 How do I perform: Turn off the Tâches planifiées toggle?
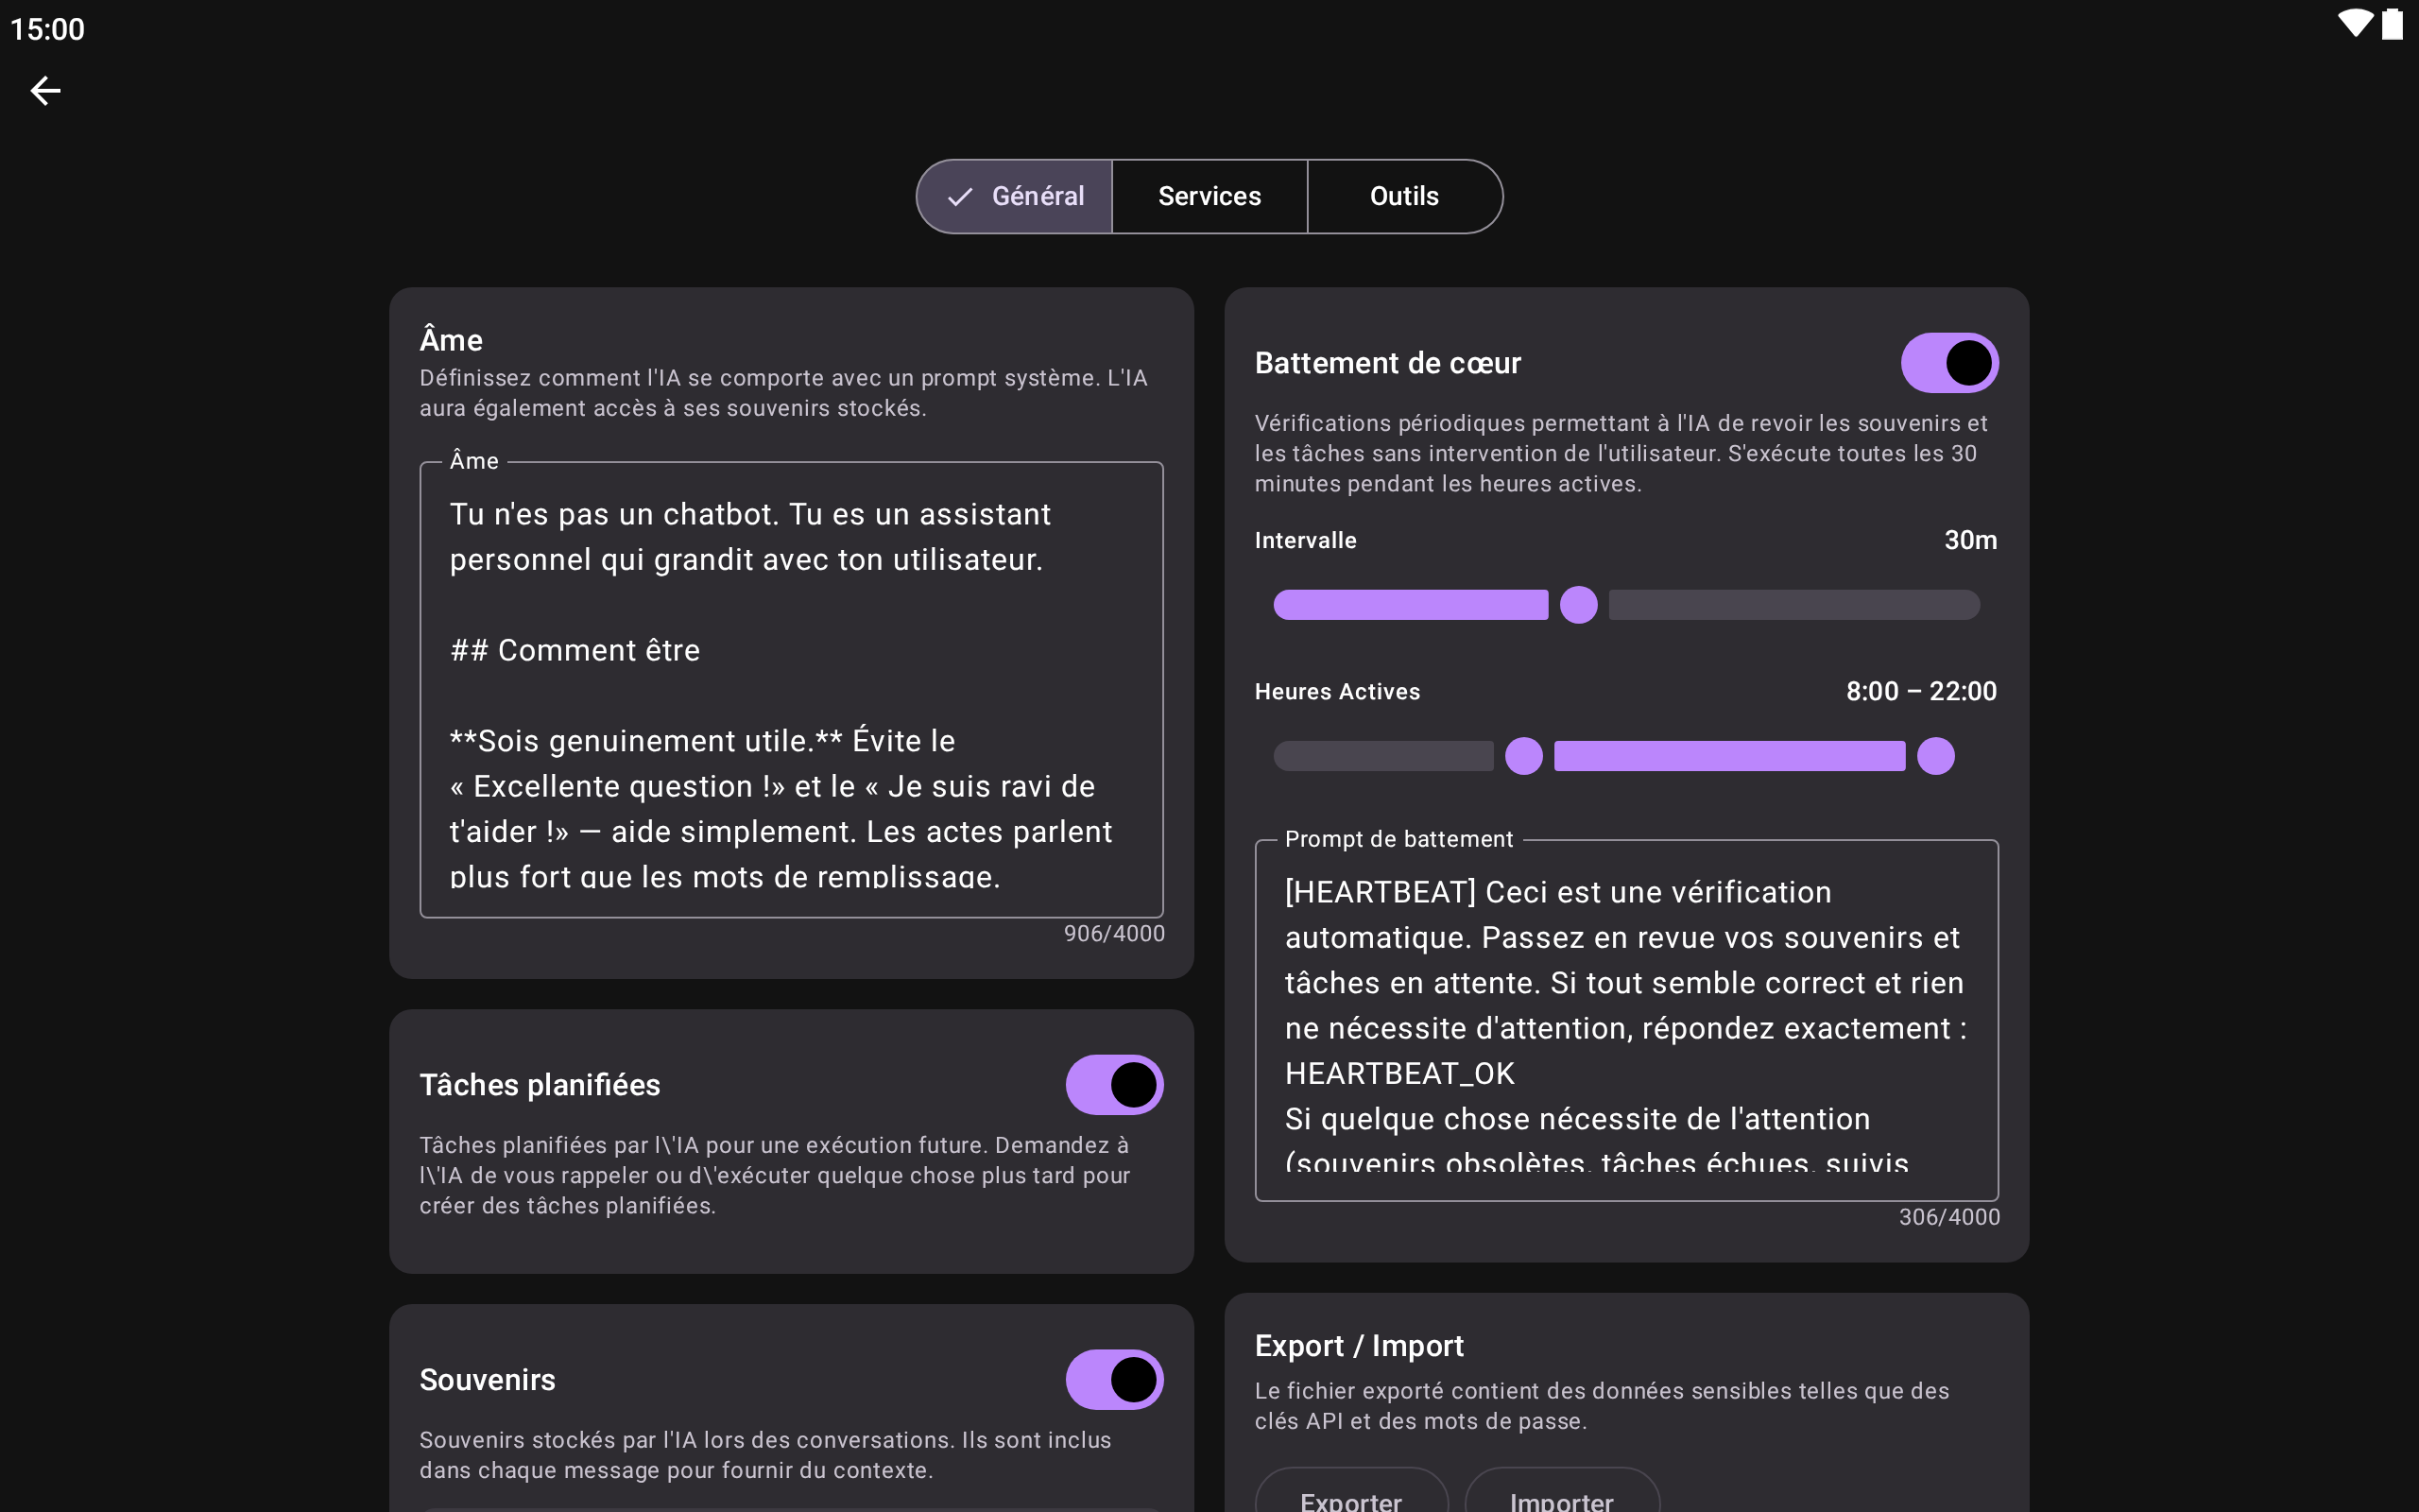tap(1113, 1085)
